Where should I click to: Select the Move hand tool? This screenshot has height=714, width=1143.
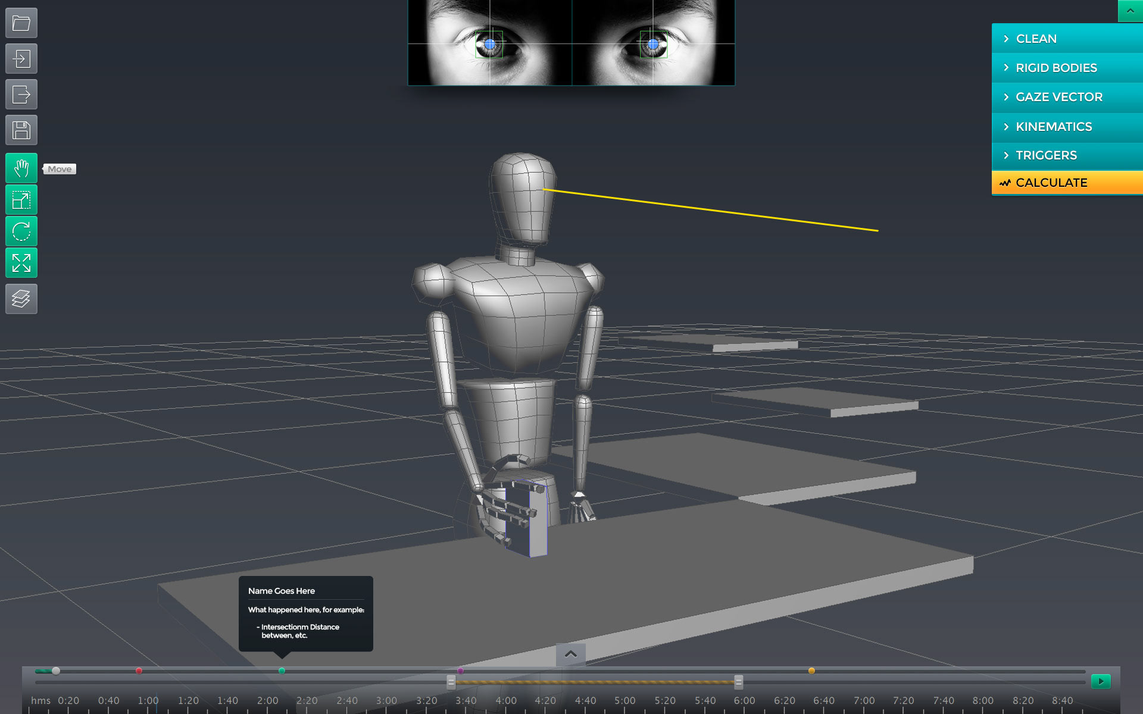click(21, 168)
